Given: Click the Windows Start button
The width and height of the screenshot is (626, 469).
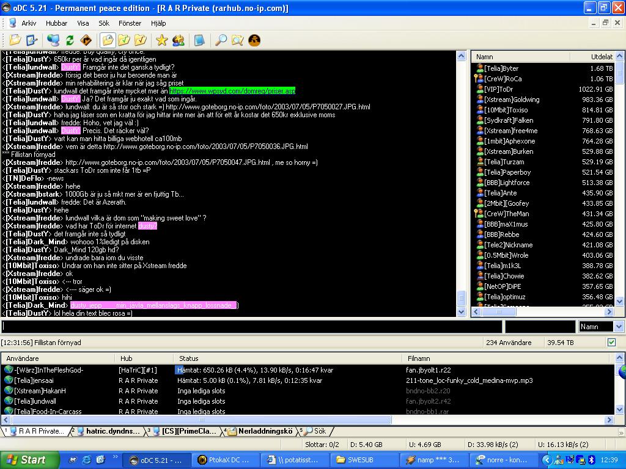Looking at the screenshot, I should (x=26, y=460).
